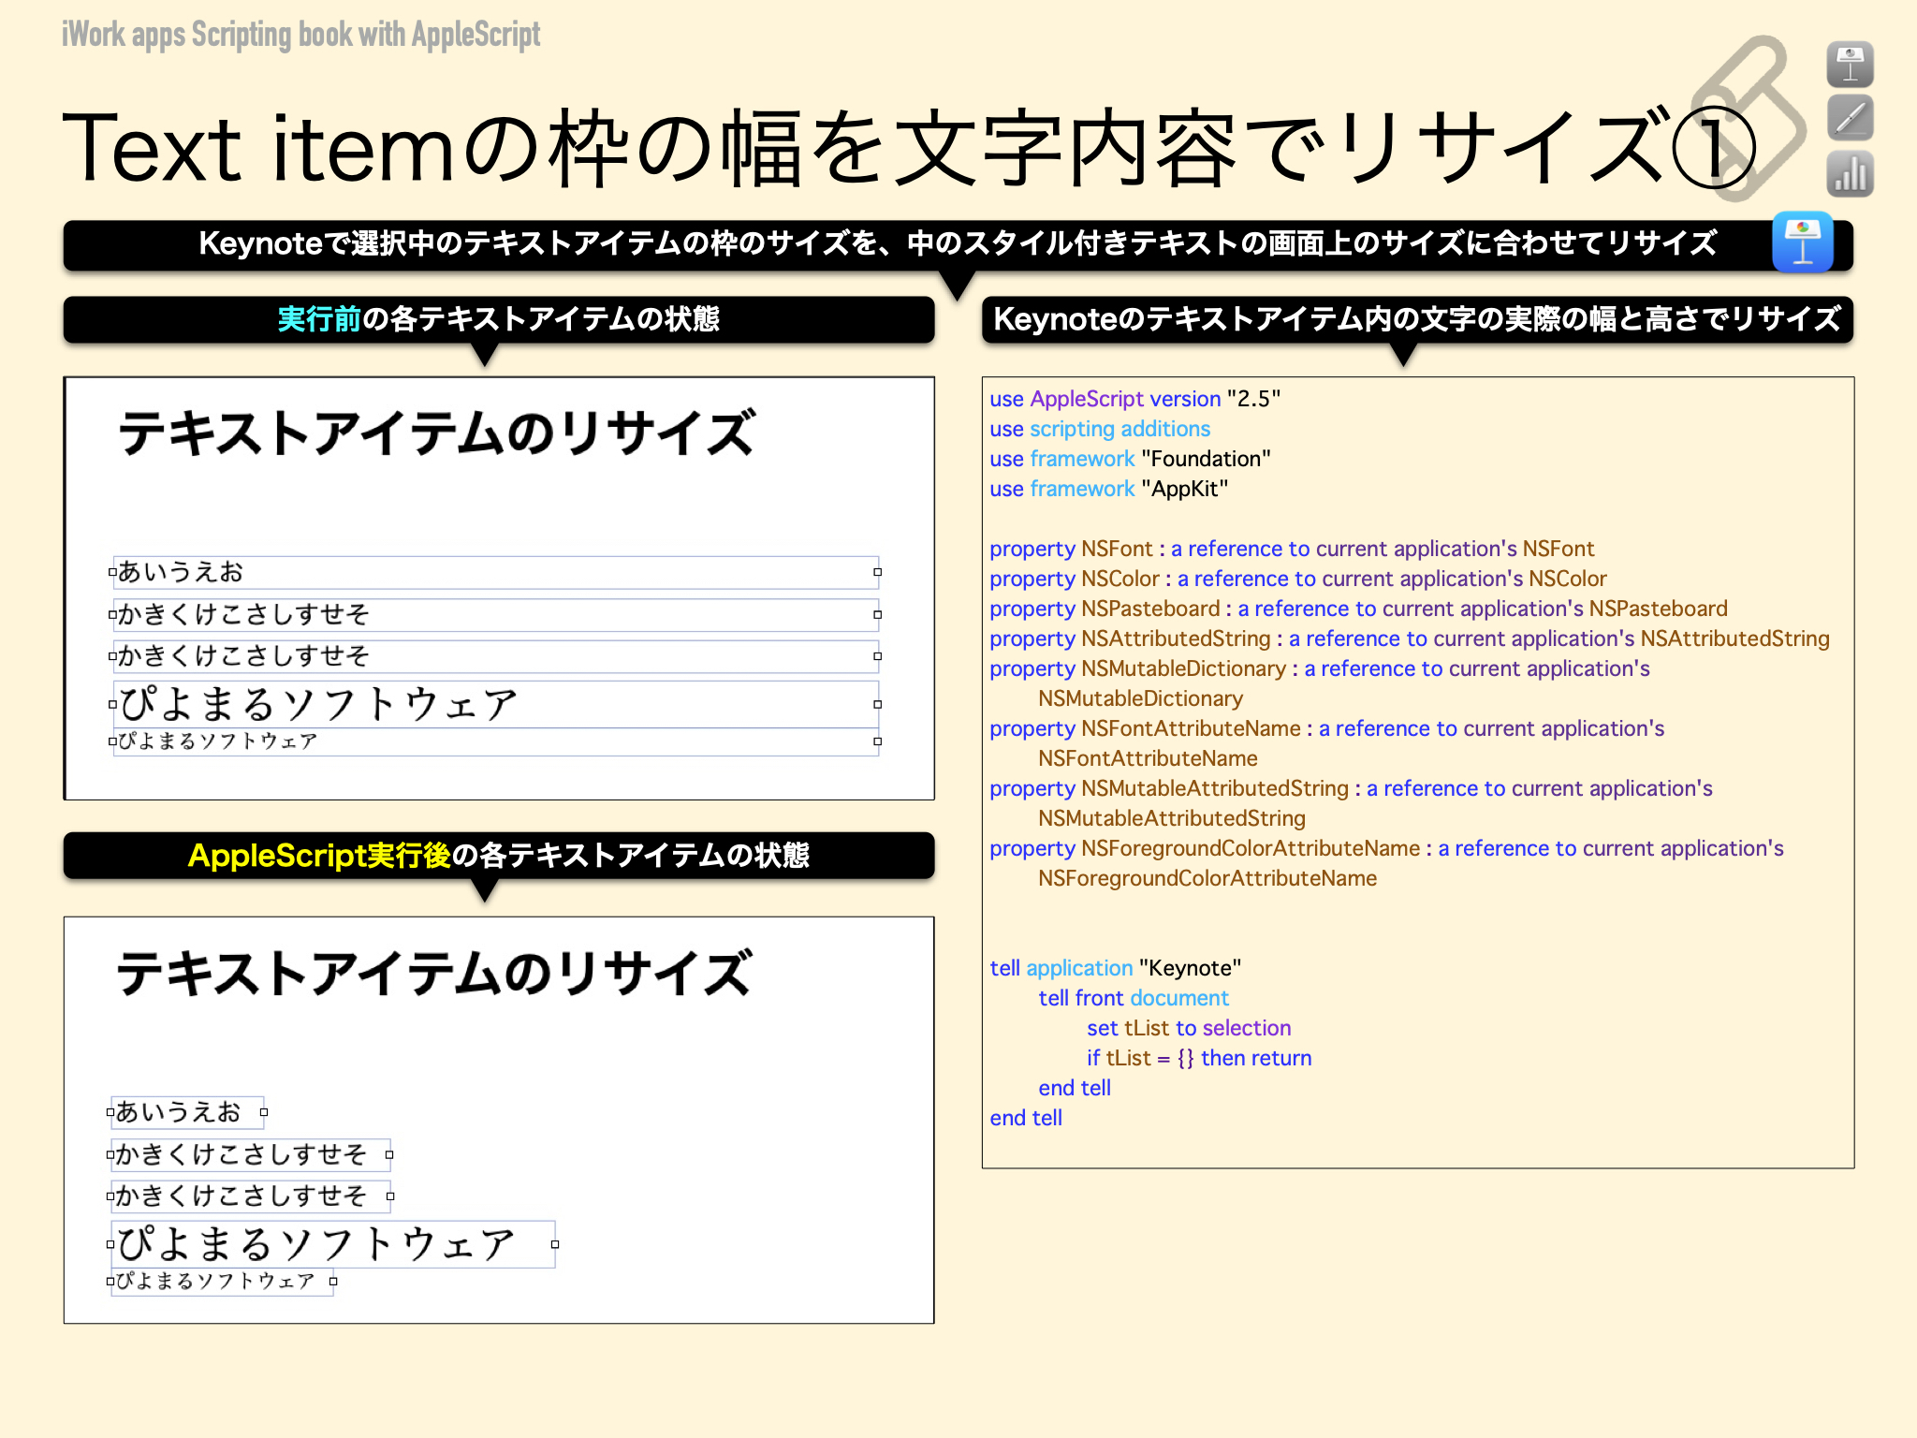Click the 'property NSFont' declaration line
The image size is (1917, 1438).
1292,549
